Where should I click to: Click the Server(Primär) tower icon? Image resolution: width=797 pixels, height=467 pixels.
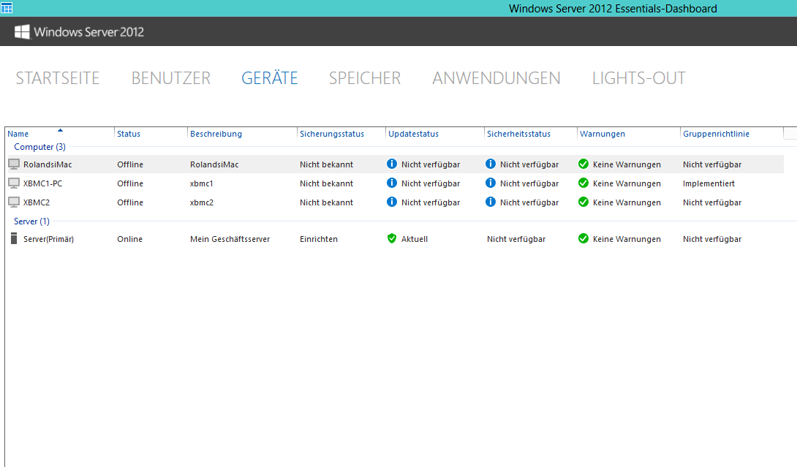(x=14, y=238)
